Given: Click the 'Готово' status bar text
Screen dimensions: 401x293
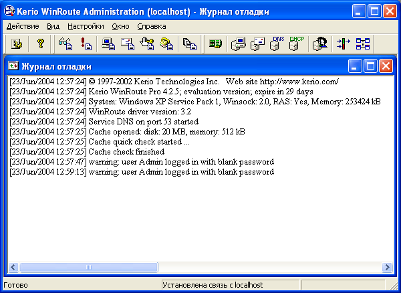Looking at the screenshot, I should [15, 285].
